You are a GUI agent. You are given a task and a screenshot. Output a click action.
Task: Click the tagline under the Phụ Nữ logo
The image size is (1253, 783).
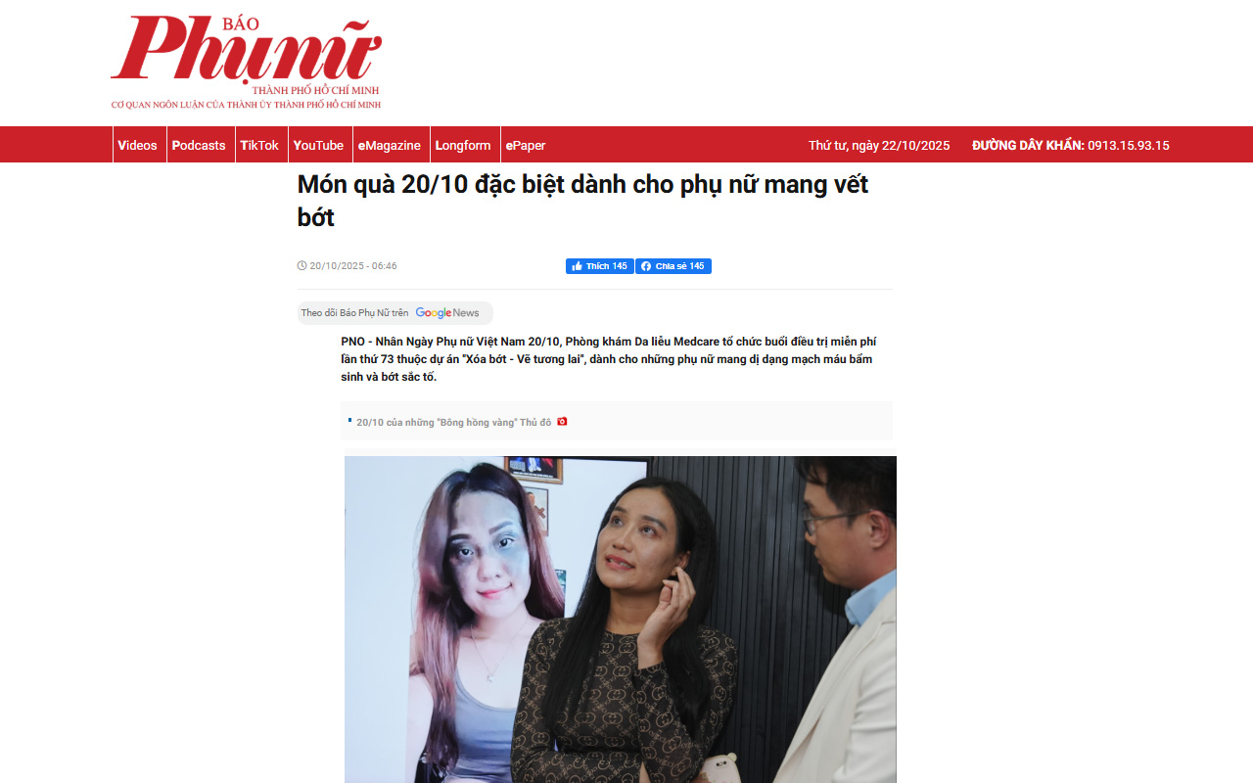point(246,105)
